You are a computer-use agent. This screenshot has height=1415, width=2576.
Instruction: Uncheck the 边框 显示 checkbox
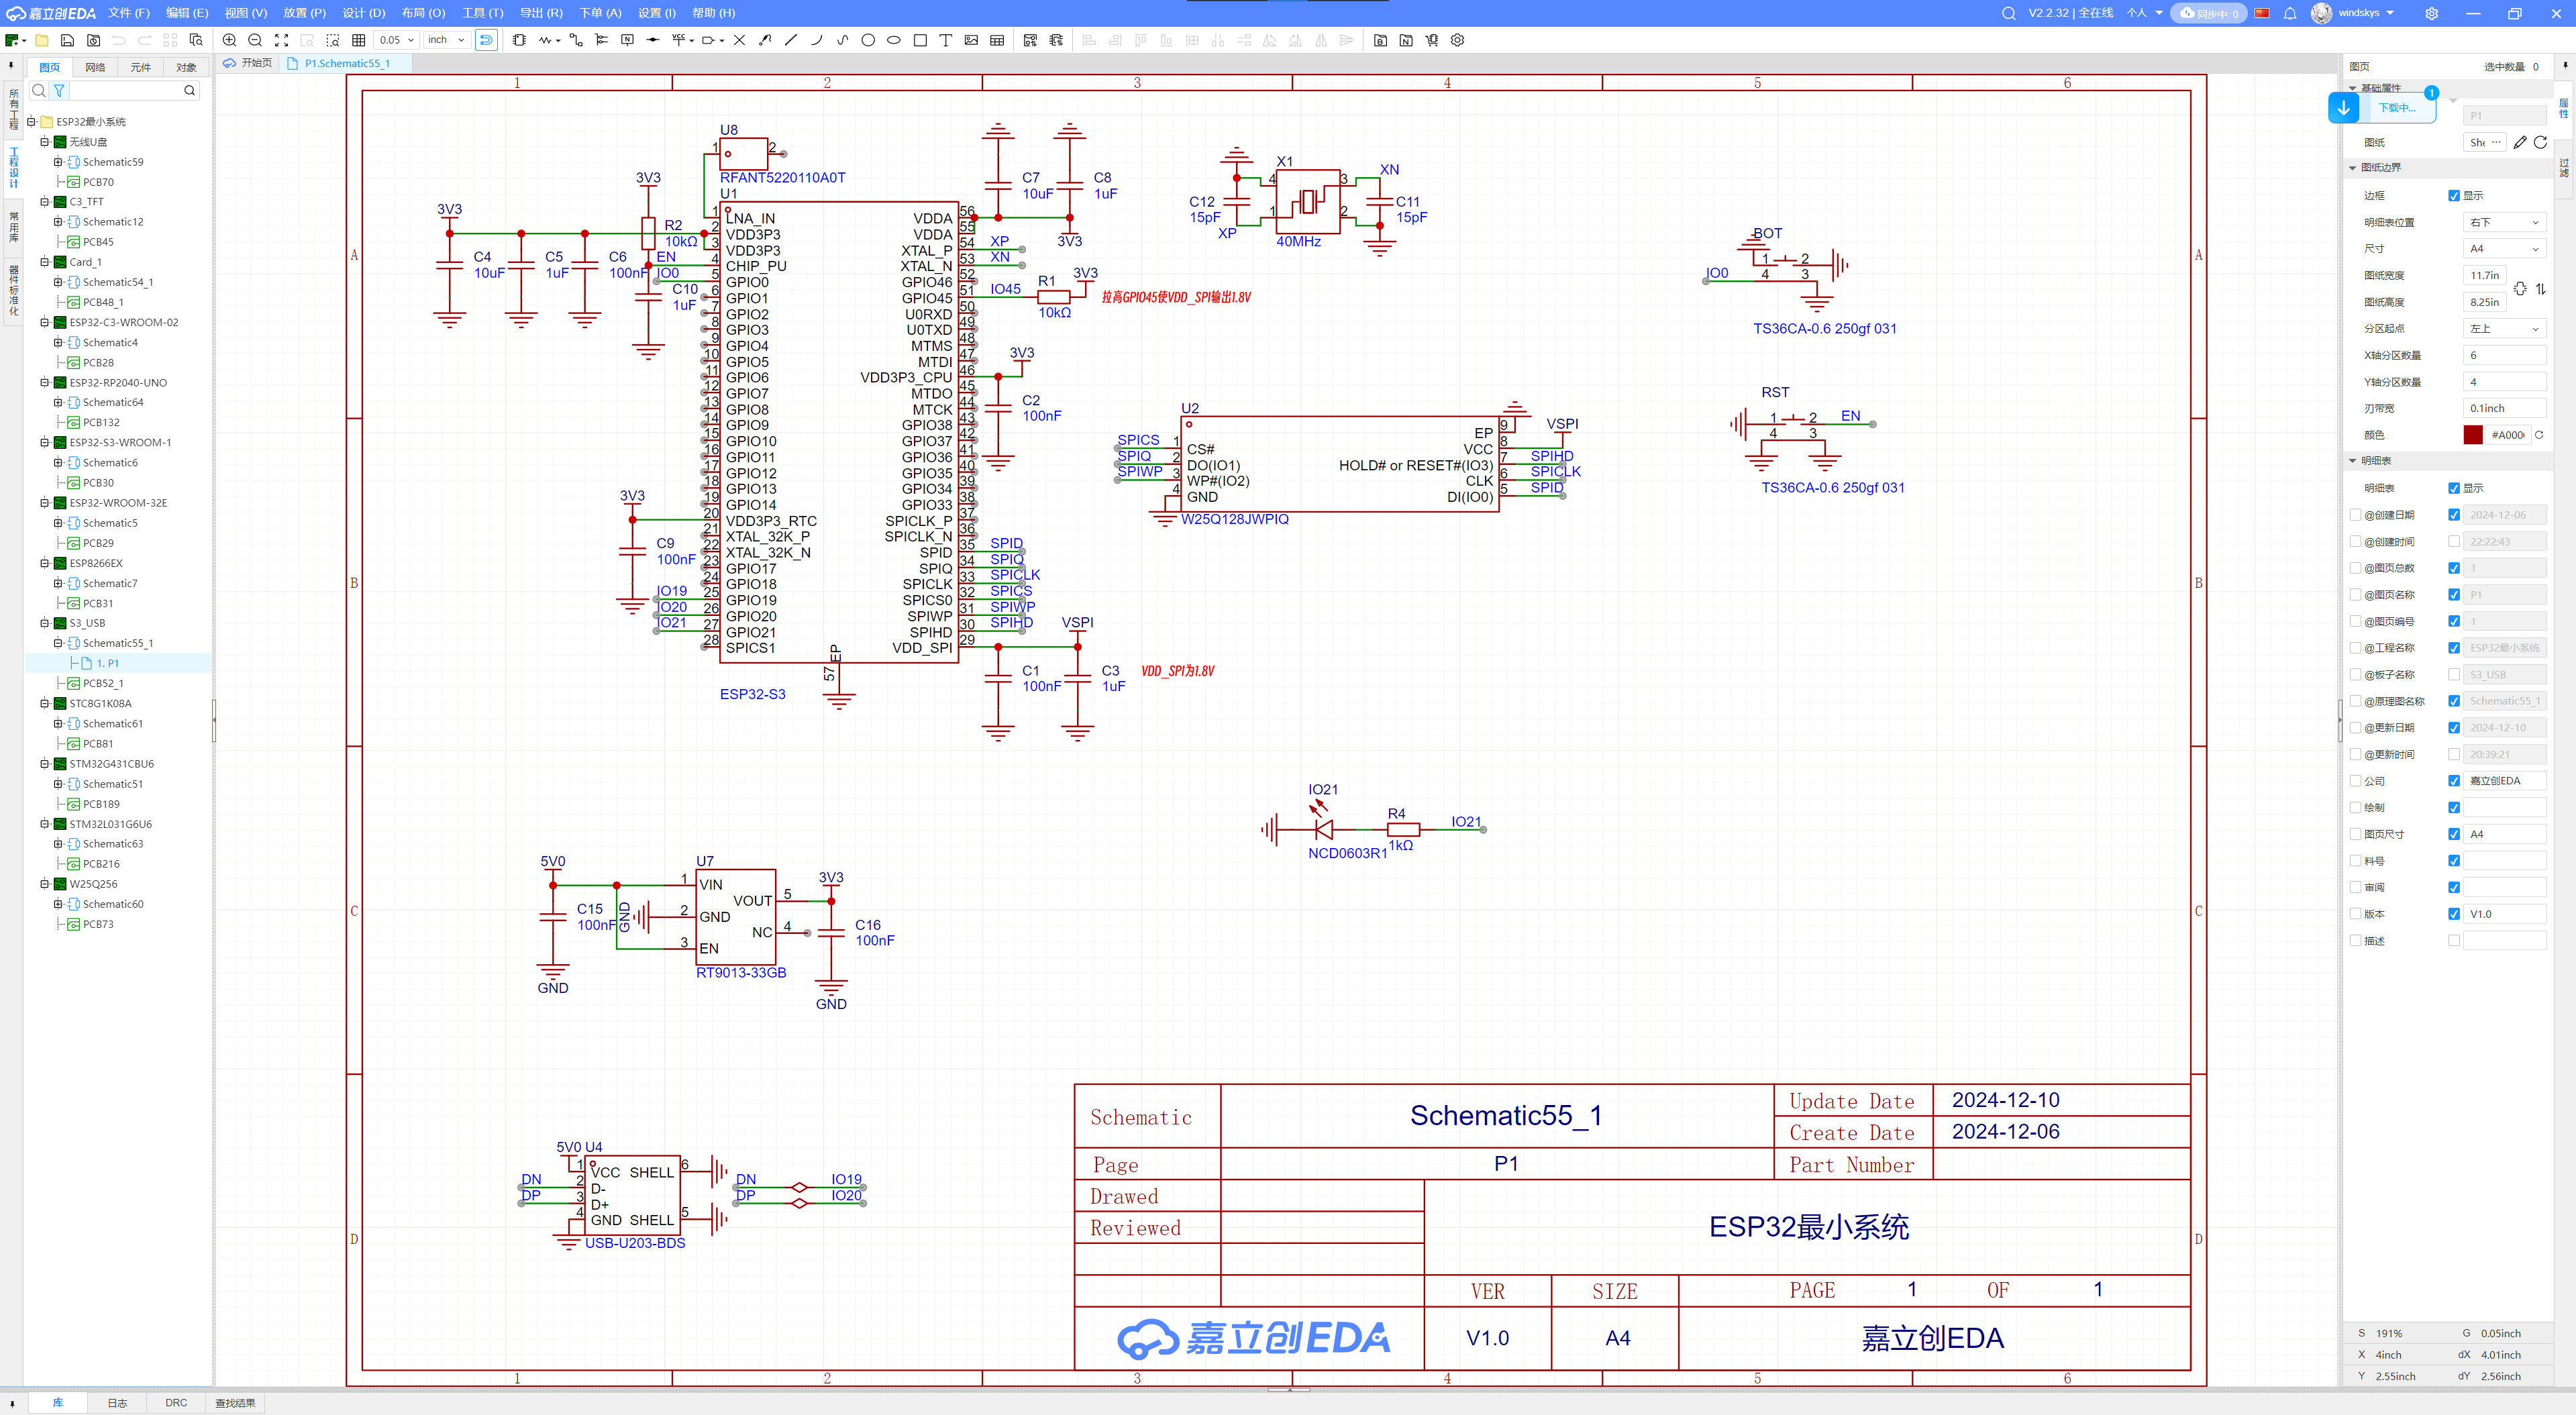click(x=2454, y=196)
